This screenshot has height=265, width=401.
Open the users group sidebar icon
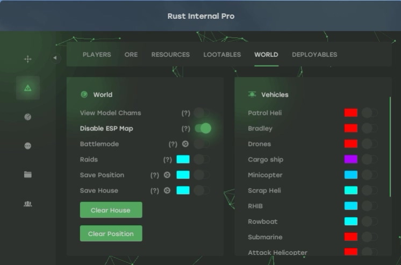(x=27, y=204)
